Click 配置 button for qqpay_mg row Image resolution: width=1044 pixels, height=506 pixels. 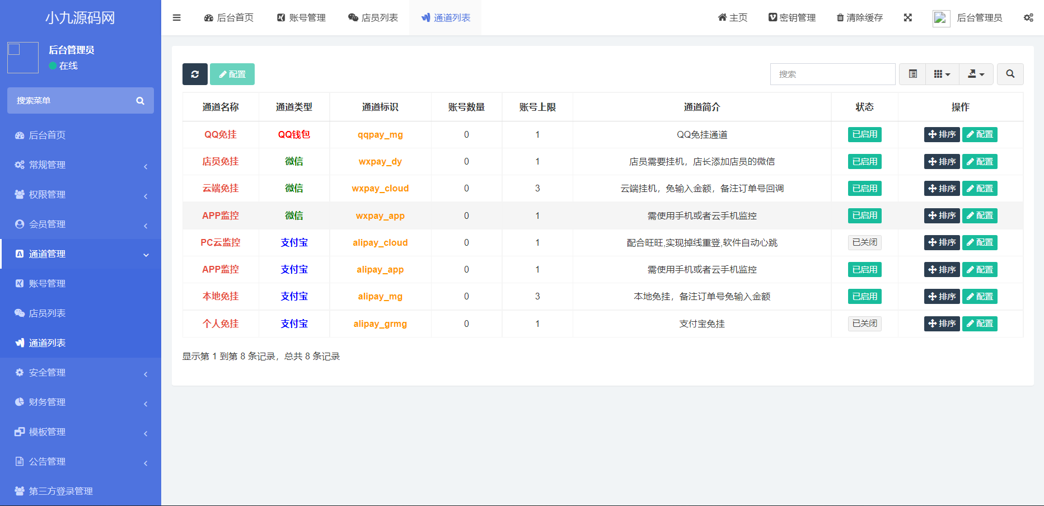coord(980,134)
